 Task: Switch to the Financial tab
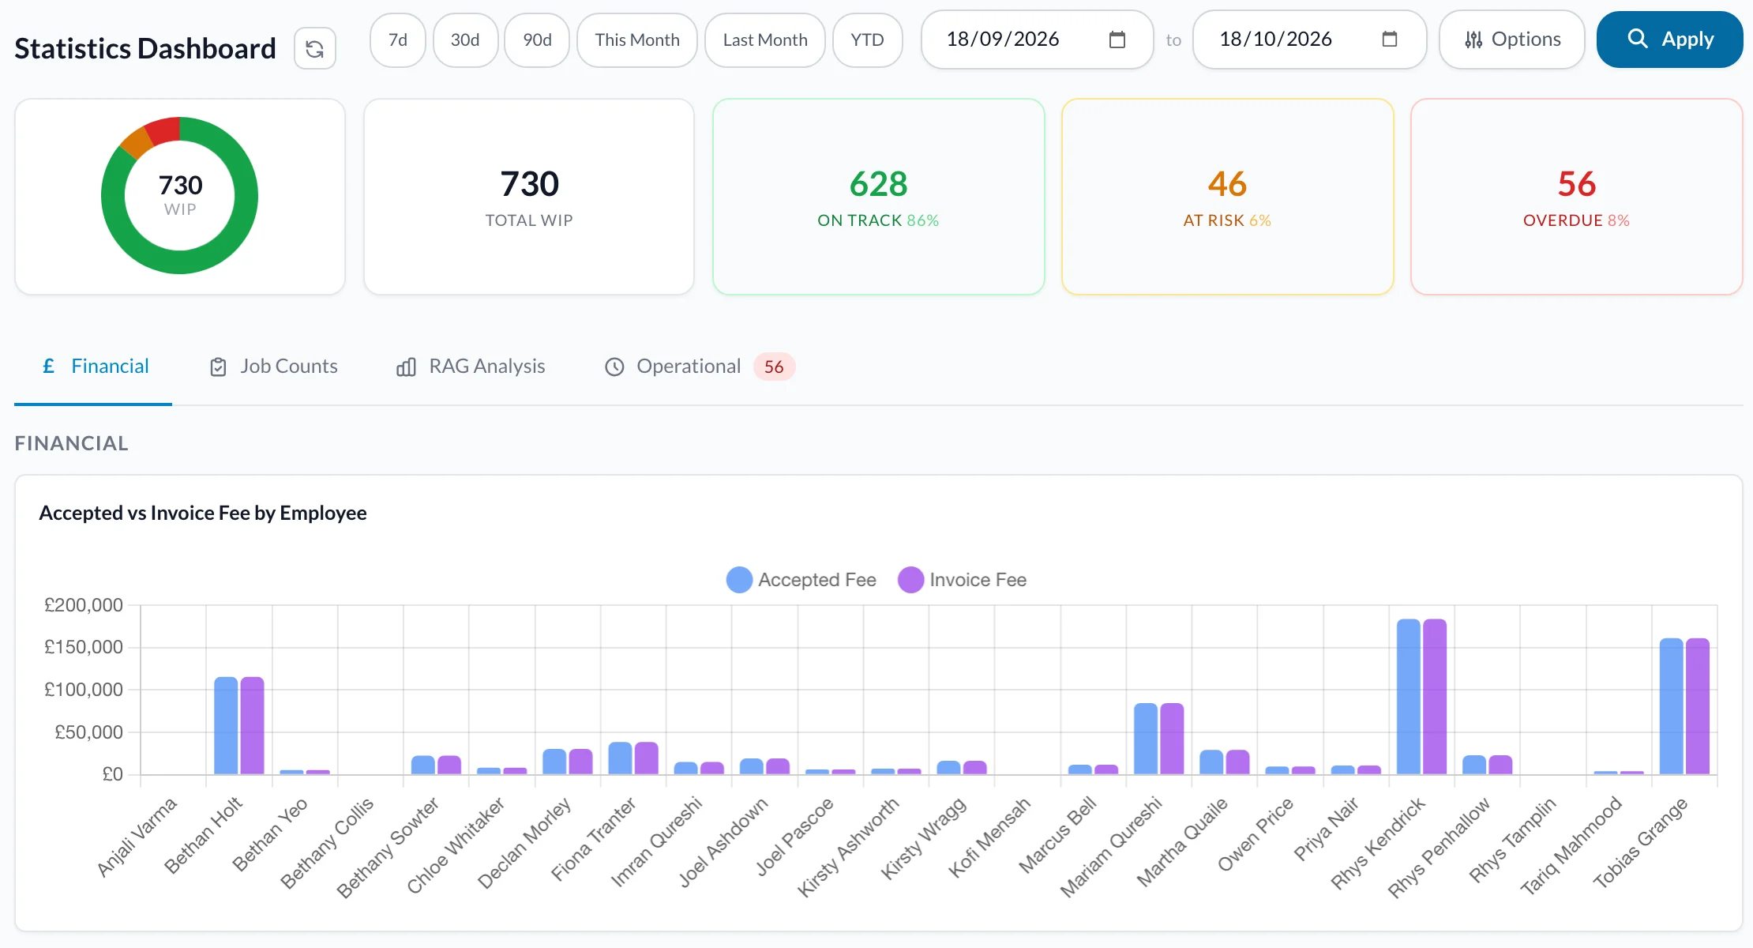(x=93, y=367)
